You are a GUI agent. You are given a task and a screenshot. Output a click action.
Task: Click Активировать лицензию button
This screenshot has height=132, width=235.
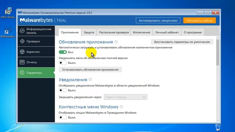(158, 21)
